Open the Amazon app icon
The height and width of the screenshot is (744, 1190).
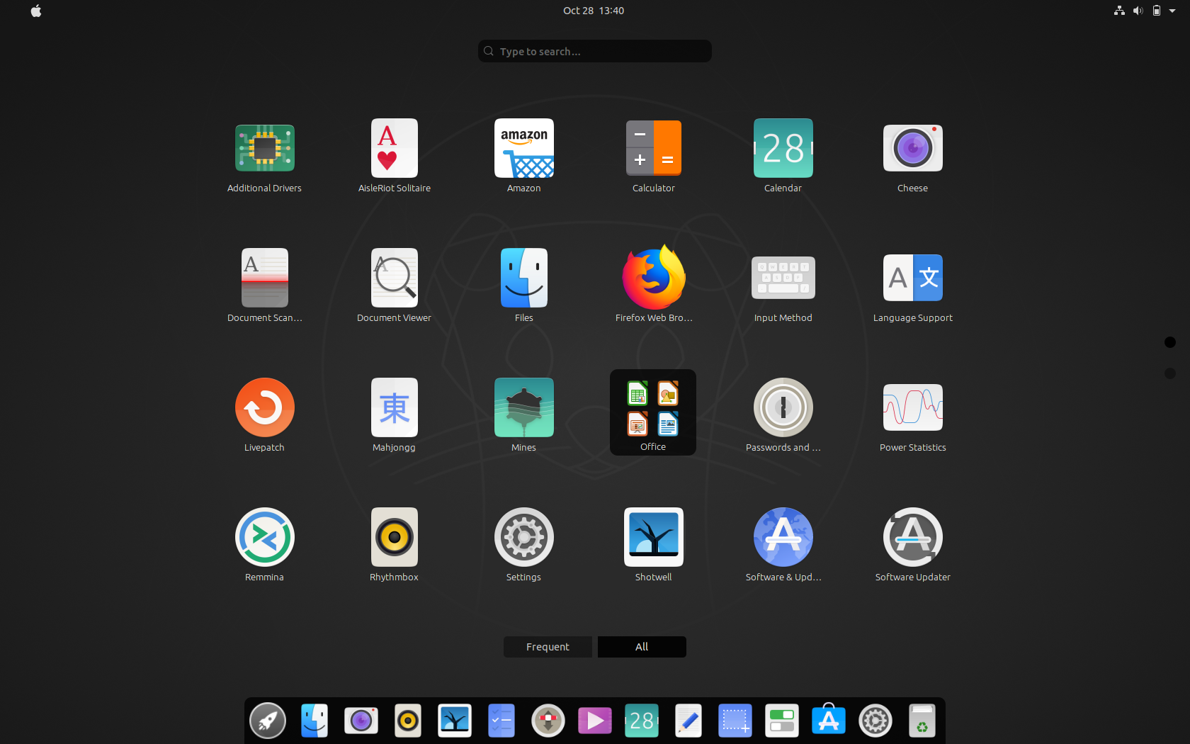[x=524, y=148]
